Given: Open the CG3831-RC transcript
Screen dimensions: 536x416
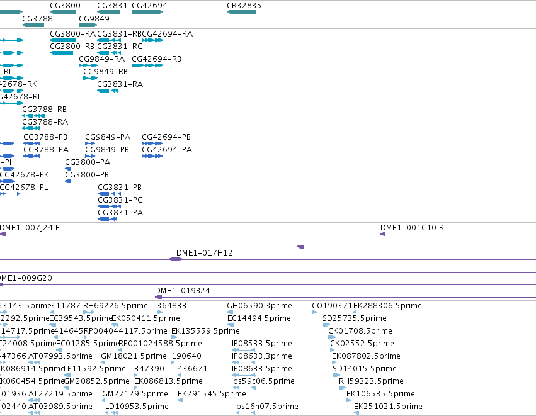Looking at the screenshot, I should point(109,53).
